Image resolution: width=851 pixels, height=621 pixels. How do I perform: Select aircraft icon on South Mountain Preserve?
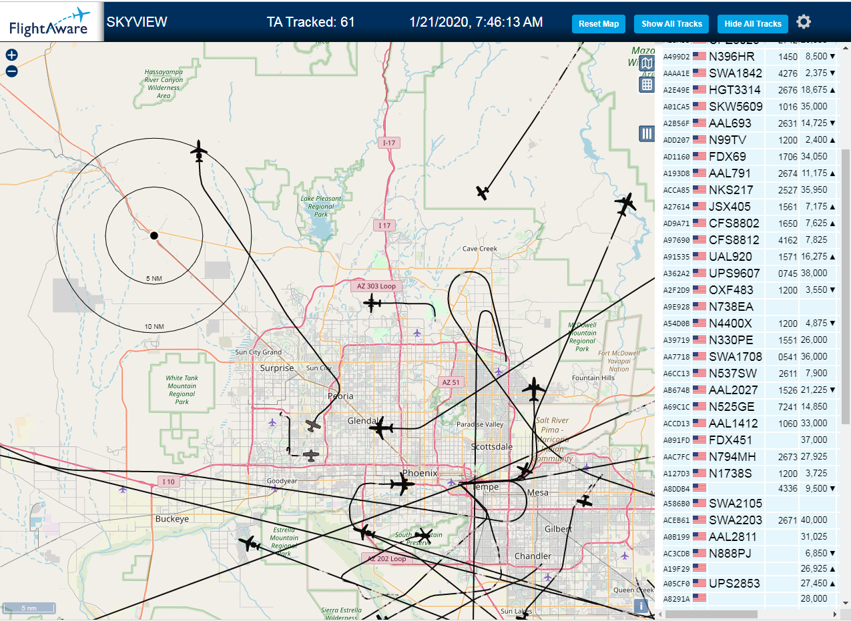pos(423,535)
